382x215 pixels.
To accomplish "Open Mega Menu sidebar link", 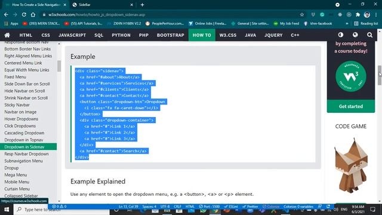I will point(16,175).
